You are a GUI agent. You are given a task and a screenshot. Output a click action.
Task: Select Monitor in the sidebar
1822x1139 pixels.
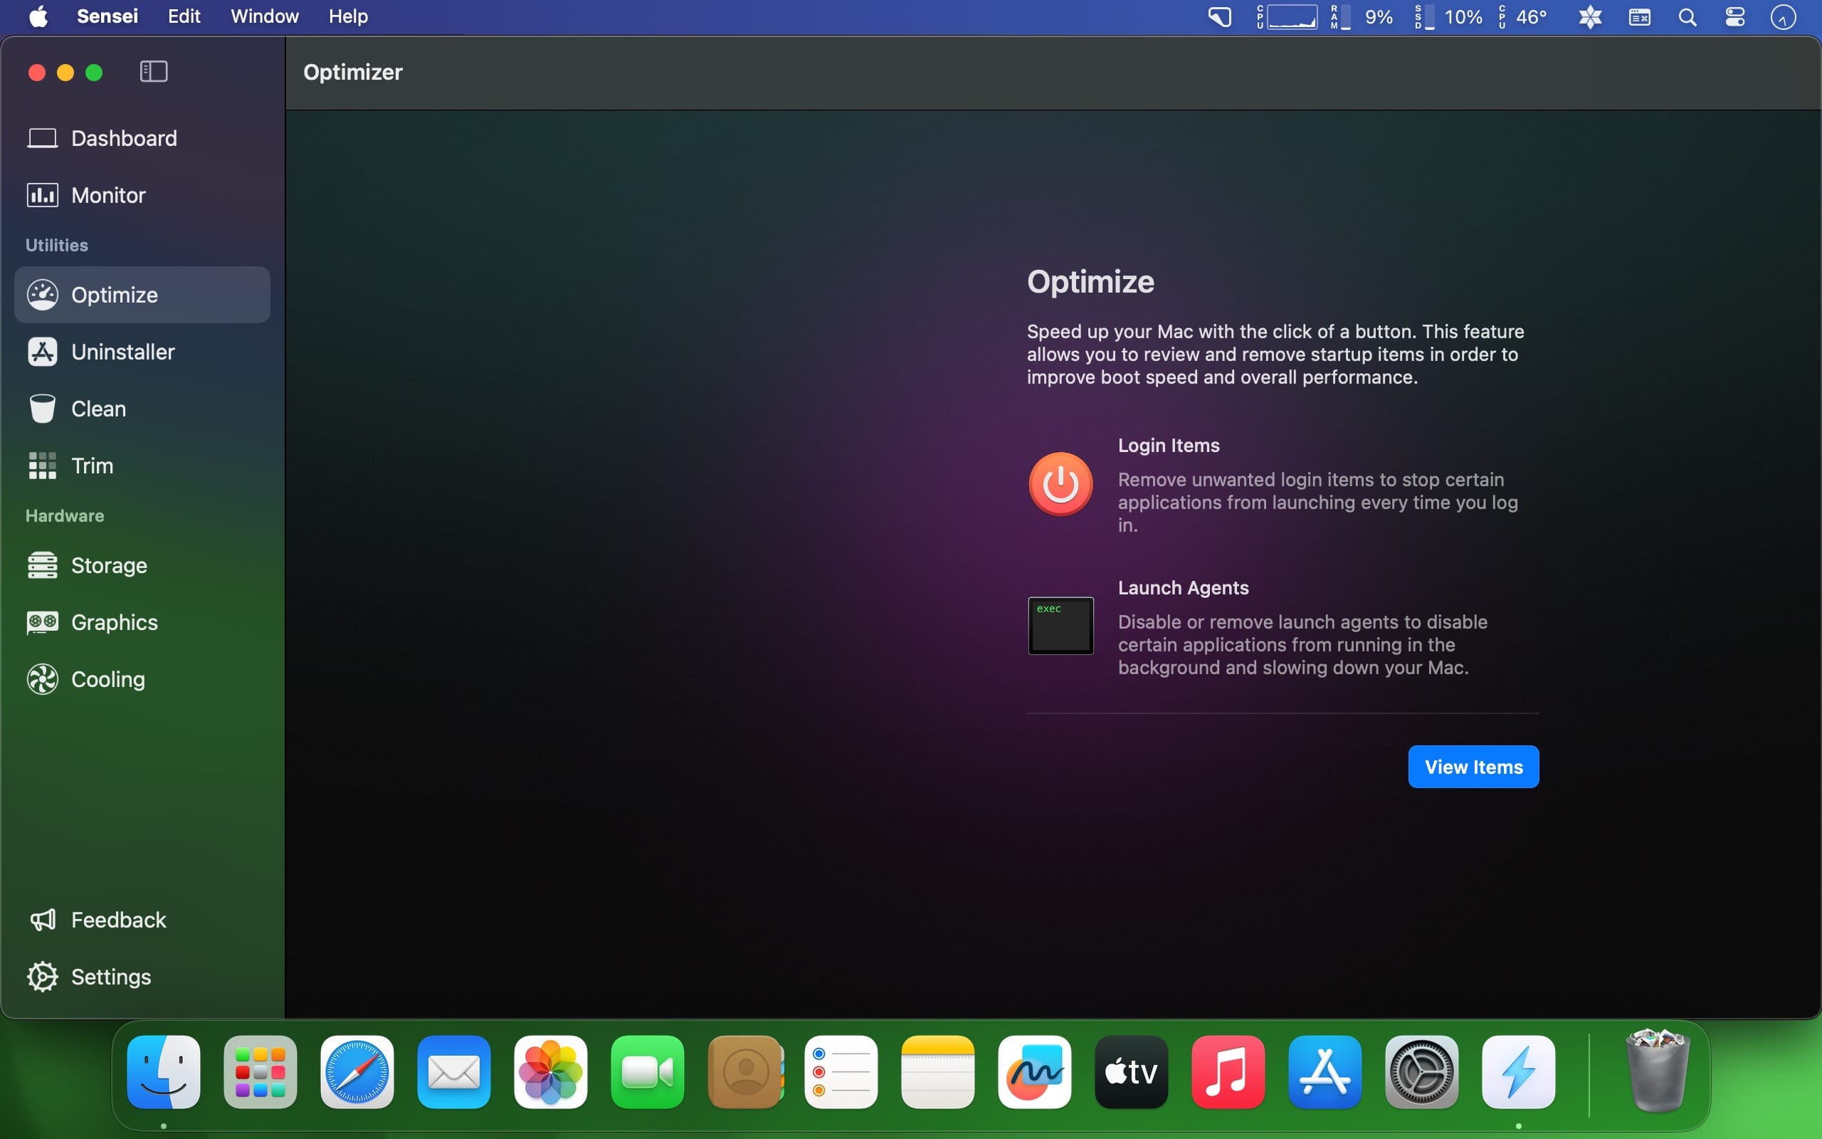coord(107,196)
